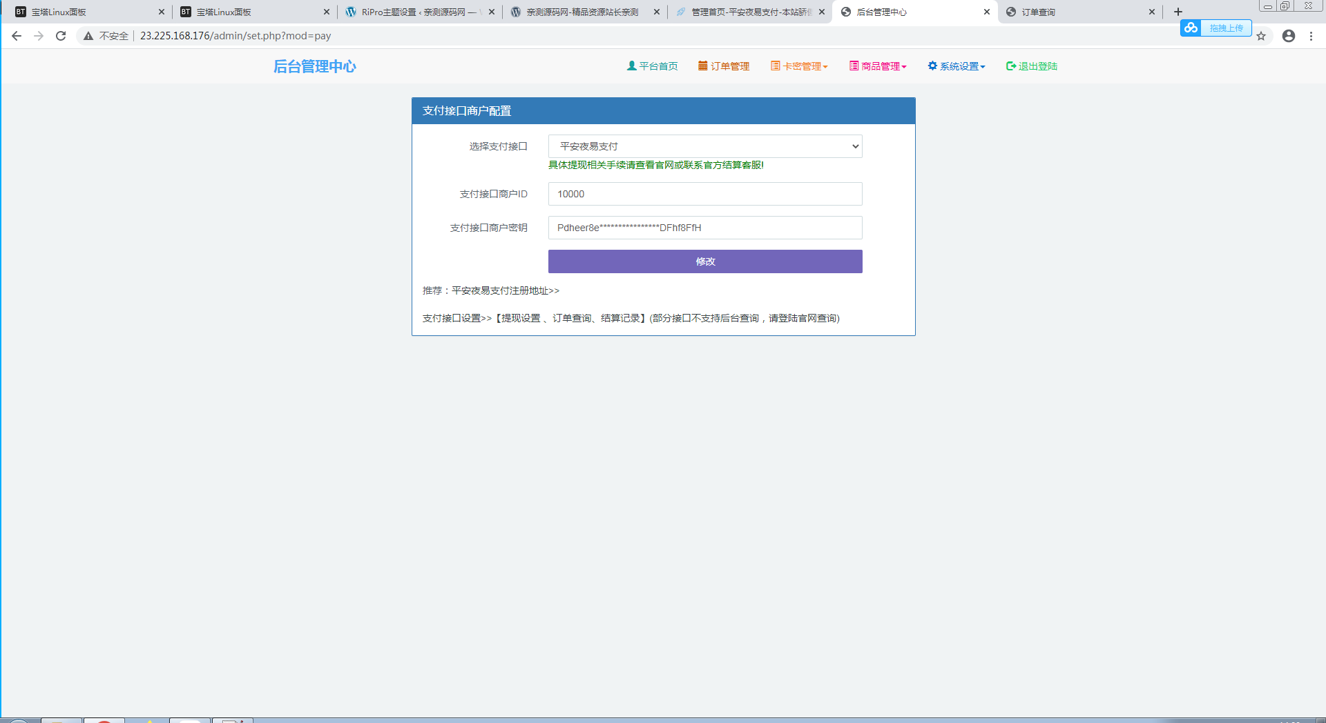Expand the 卡密管理 dropdown menu

tap(799, 66)
